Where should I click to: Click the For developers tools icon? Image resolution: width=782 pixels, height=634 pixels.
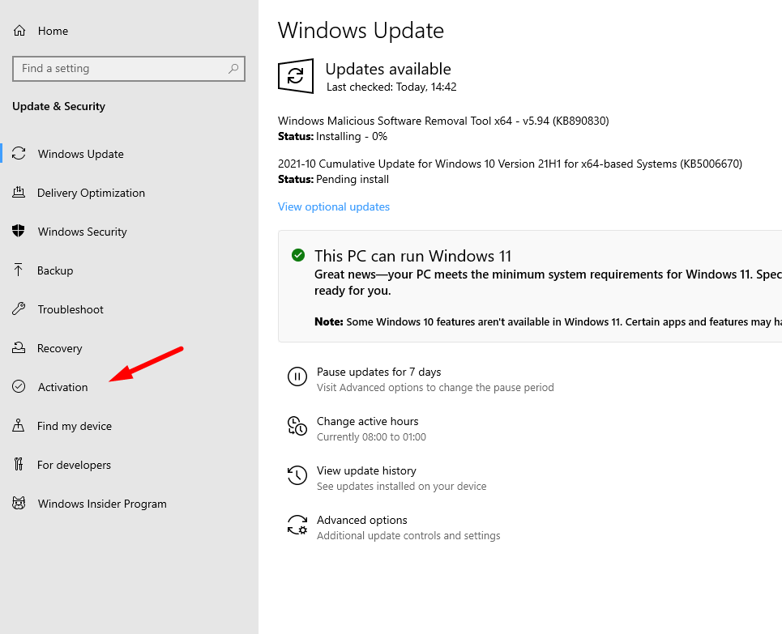[x=19, y=465]
